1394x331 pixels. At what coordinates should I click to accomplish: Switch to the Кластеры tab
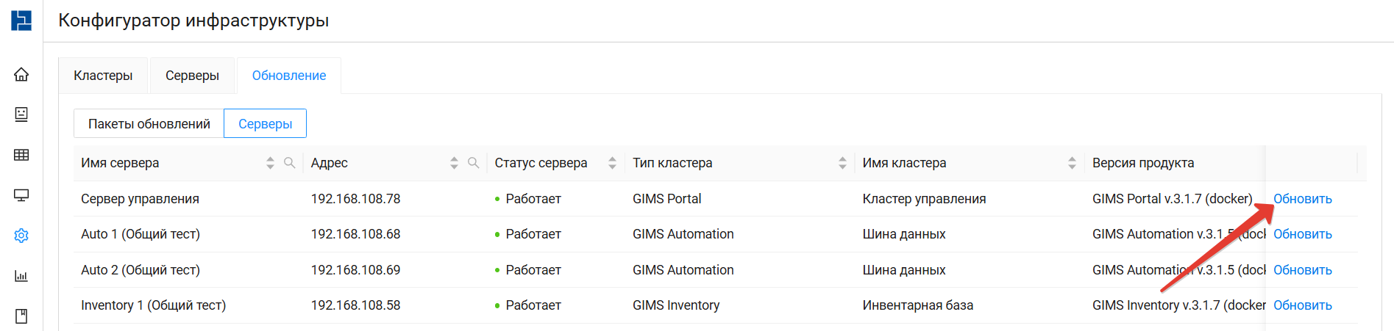click(x=103, y=76)
